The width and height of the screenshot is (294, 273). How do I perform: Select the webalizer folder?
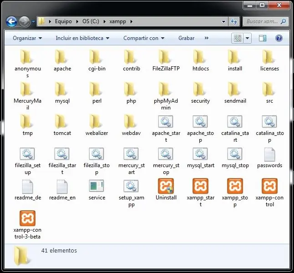pyautogui.click(x=96, y=121)
